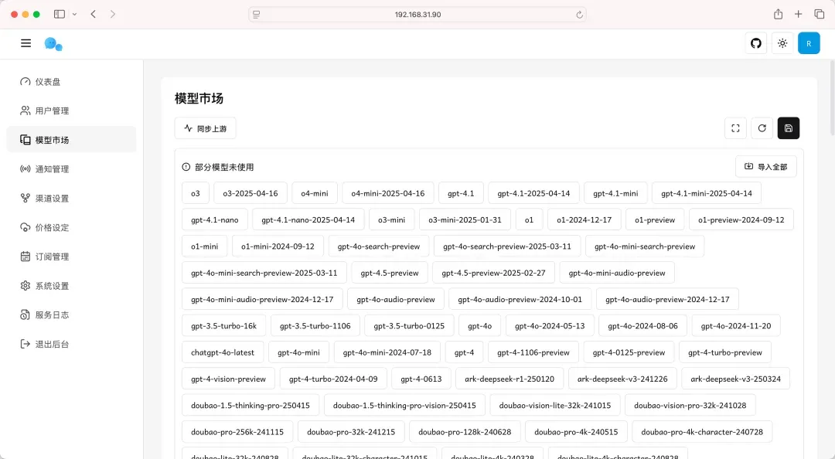Image resolution: width=835 pixels, height=459 pixels.
Task: Select the doubao-pro-256k-241115 model tag
Action: click(237, 432)
